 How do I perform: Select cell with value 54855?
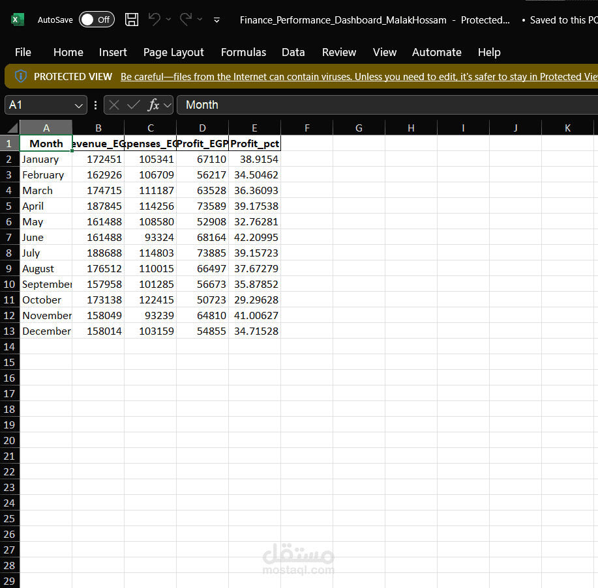pos(203,331)
